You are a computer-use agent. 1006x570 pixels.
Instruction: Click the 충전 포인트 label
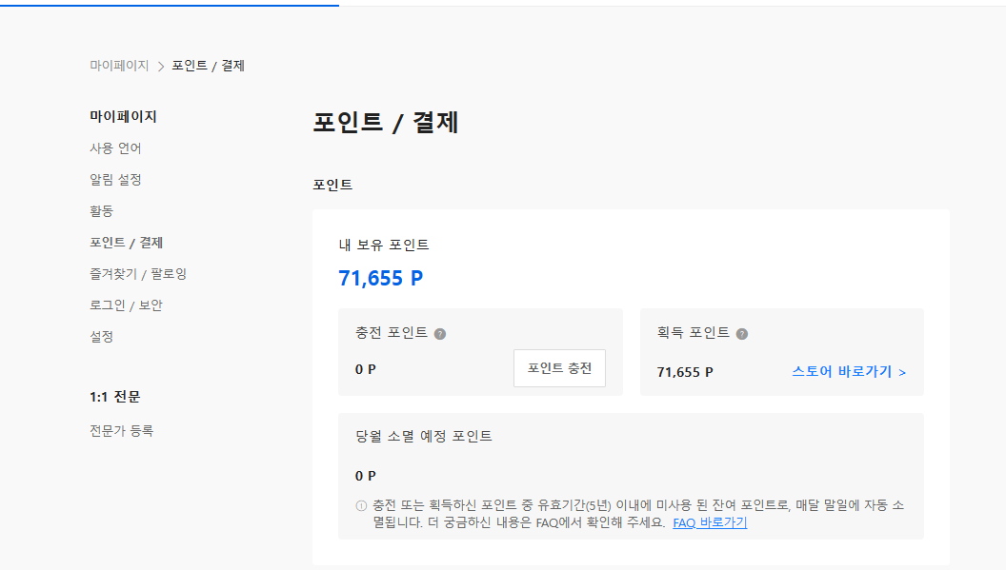pos(392,333)
